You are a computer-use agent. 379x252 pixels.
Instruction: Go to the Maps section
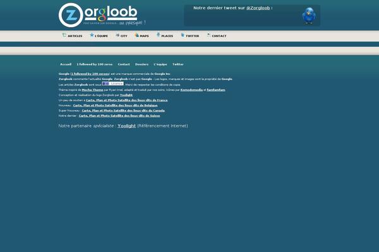pyautogui.click(x=144, y=36)
